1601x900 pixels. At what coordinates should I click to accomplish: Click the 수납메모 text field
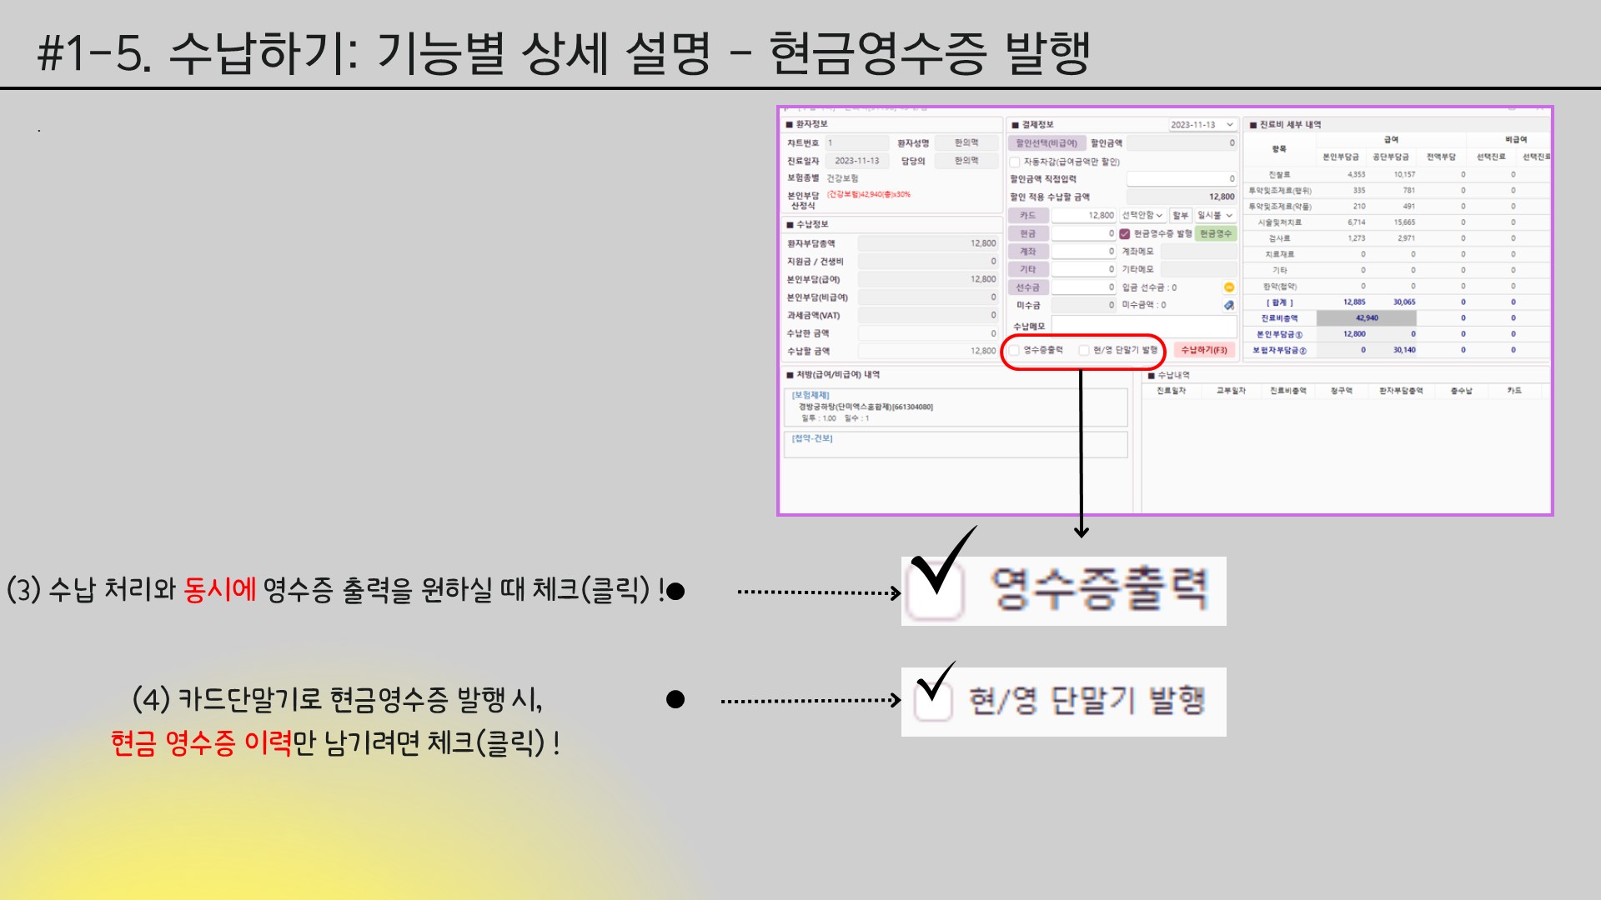(1142, 326)
